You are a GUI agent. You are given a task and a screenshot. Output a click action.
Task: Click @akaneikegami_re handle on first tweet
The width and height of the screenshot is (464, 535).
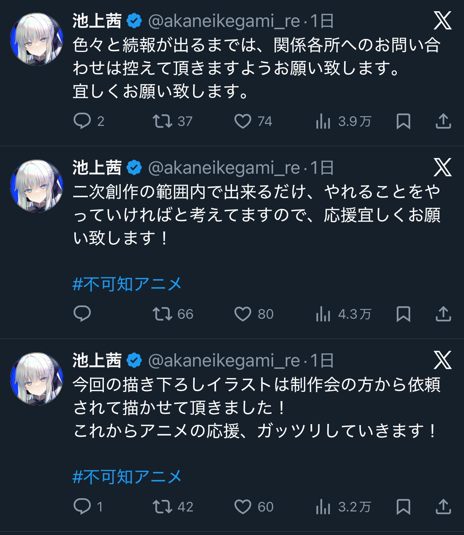224,21
